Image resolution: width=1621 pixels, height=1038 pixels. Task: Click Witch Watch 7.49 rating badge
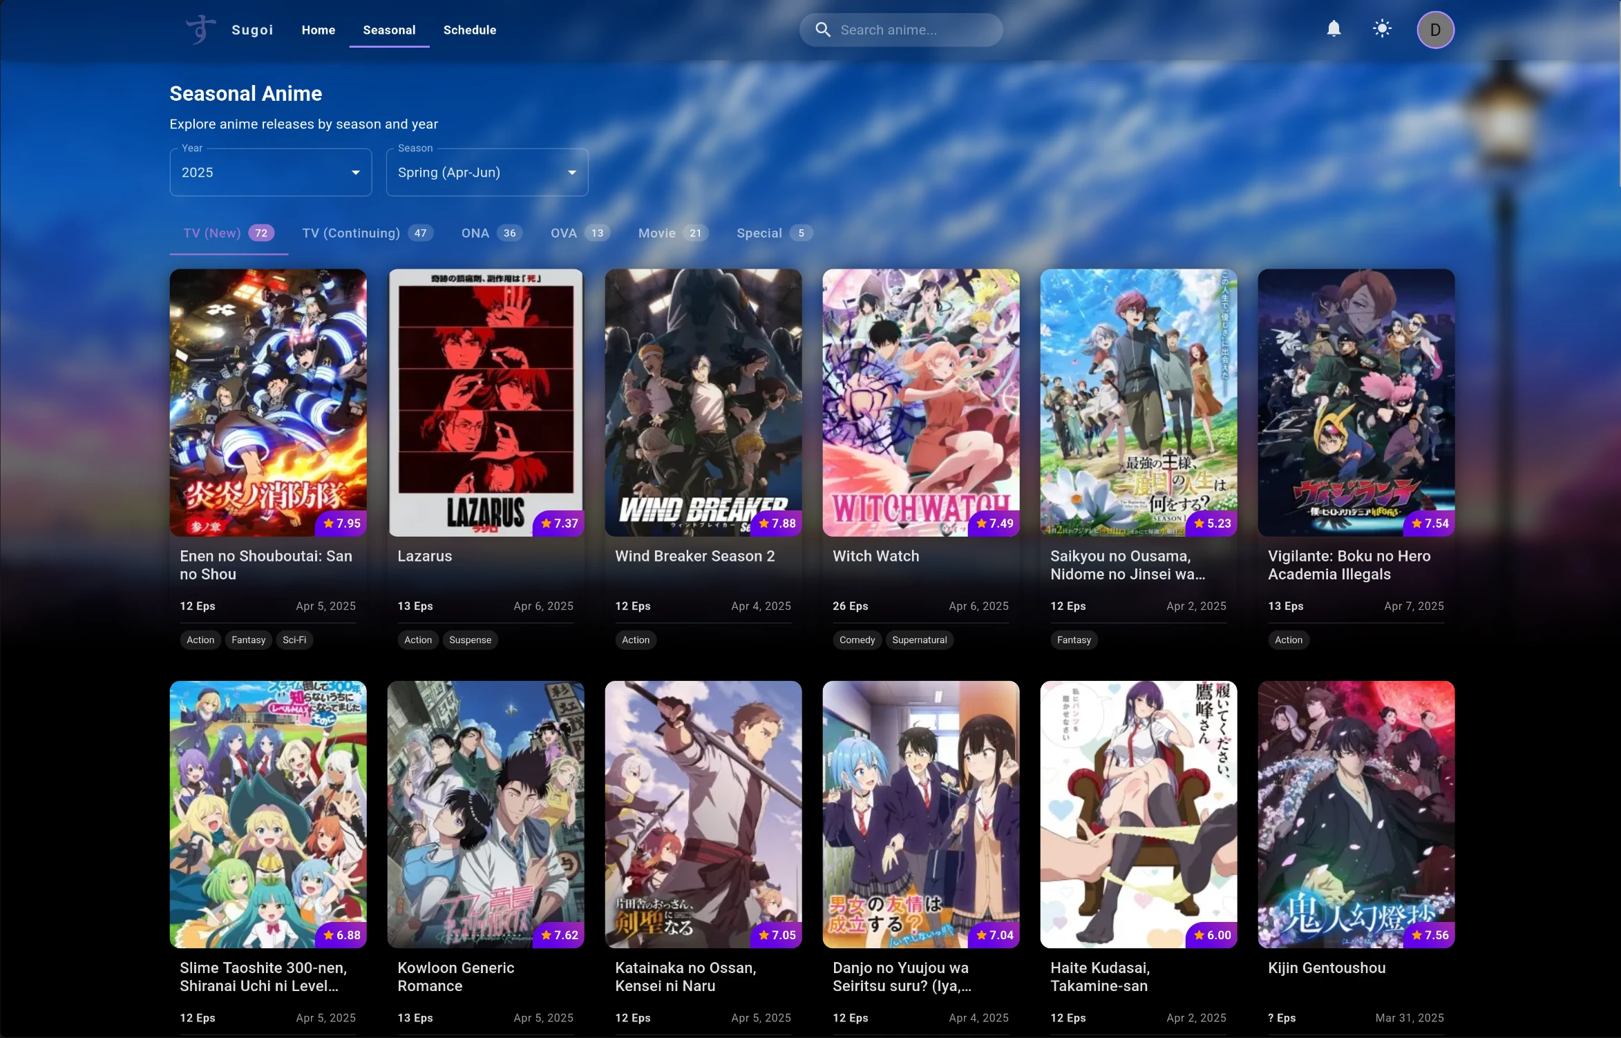coord(994,523)
